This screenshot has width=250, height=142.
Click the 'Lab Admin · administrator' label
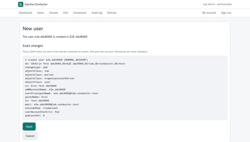click(217, 4)
